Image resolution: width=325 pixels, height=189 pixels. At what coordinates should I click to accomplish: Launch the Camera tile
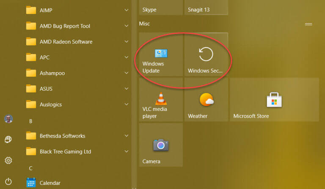pyautogui.click(x=161, y=145)
